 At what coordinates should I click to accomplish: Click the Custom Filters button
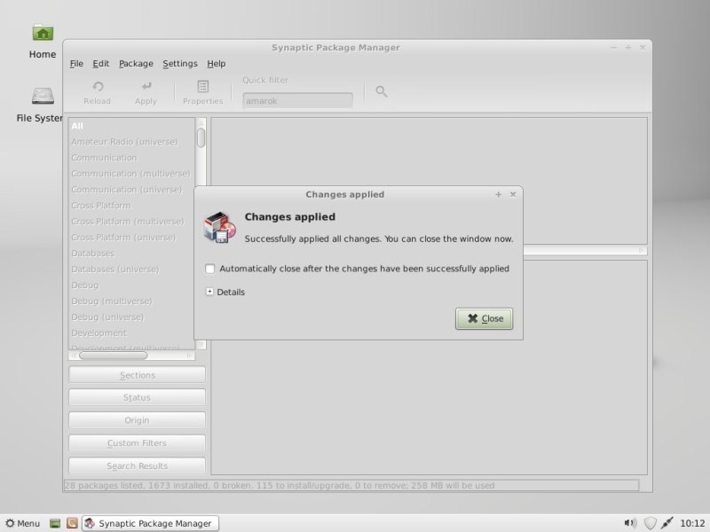pos(138,442)
